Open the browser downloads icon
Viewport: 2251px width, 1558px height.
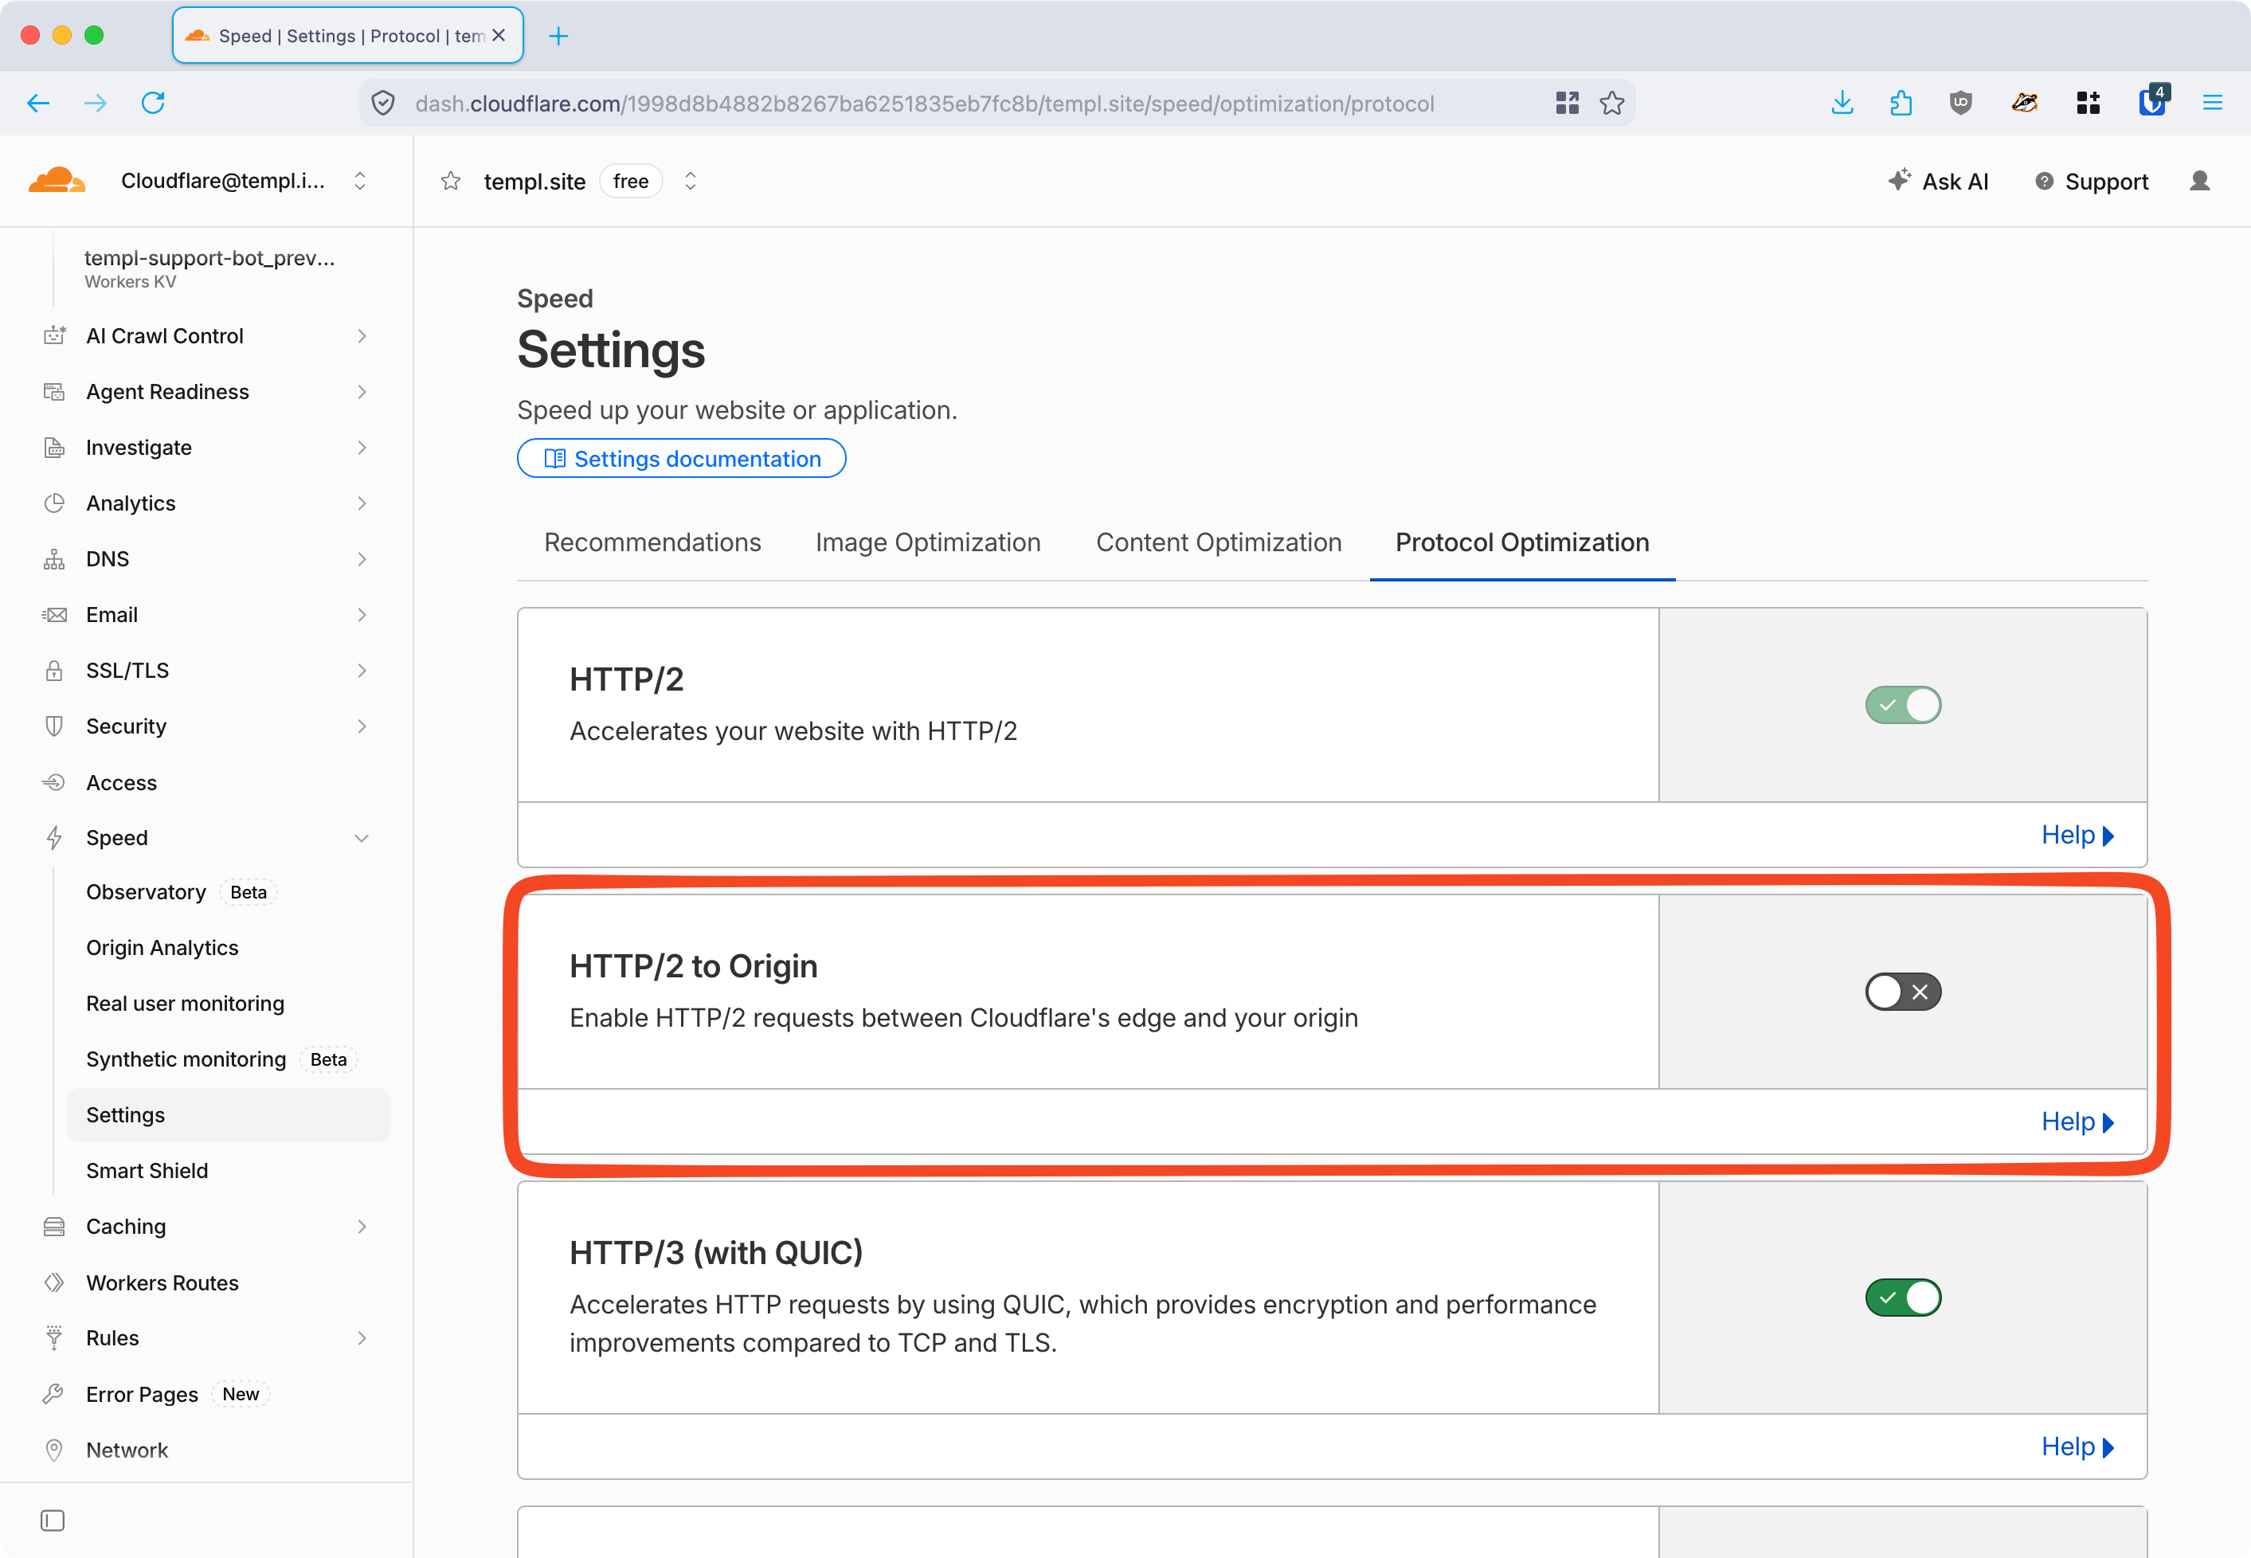[1842, 104]
